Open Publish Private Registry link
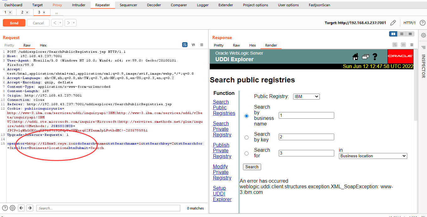Viewport: 427px width, 217px height. click(222, 150)
